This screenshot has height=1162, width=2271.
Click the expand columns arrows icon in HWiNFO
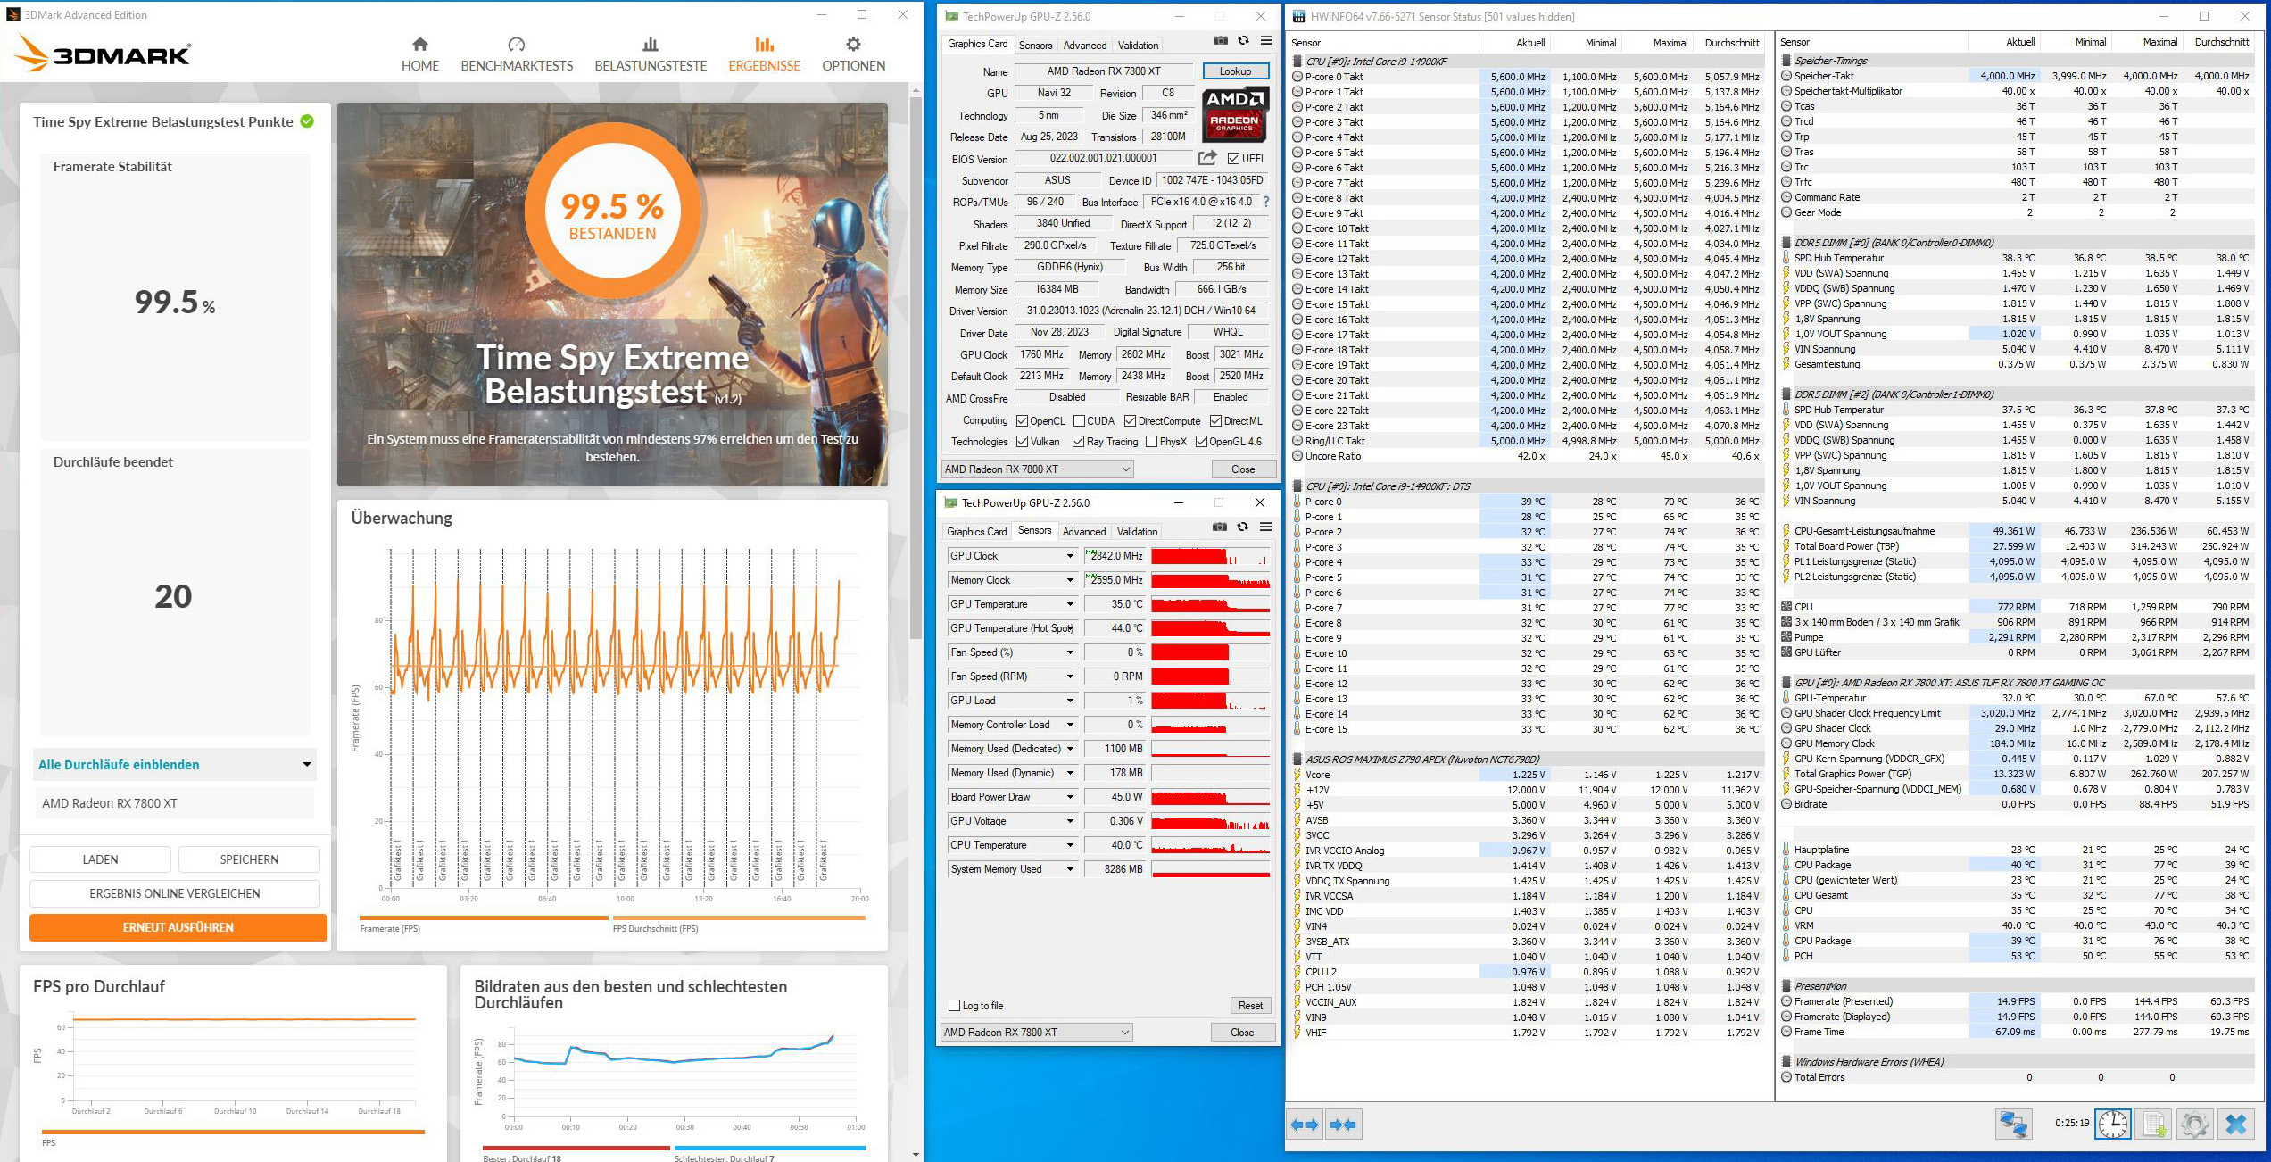pos(1305,1125)
